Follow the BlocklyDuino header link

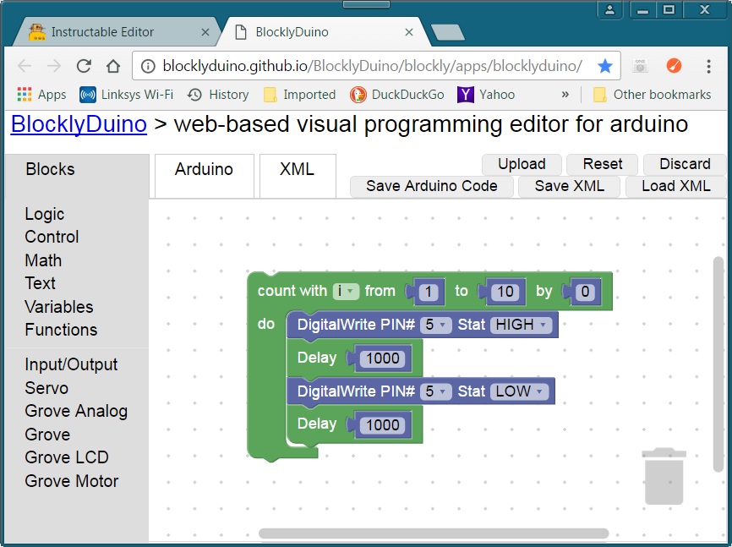pyautogui.click(x=79, y=124)
